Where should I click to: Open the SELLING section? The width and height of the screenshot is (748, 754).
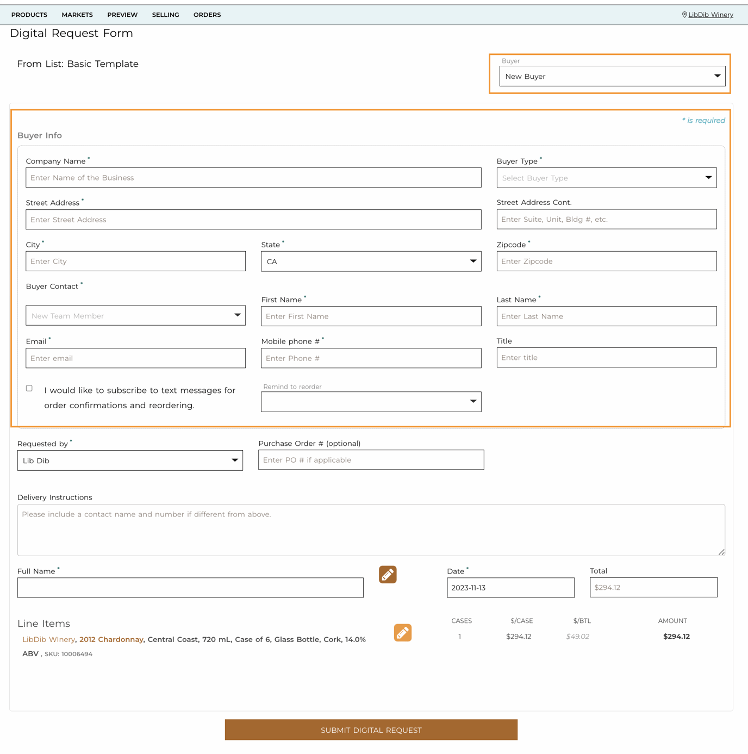165,15
